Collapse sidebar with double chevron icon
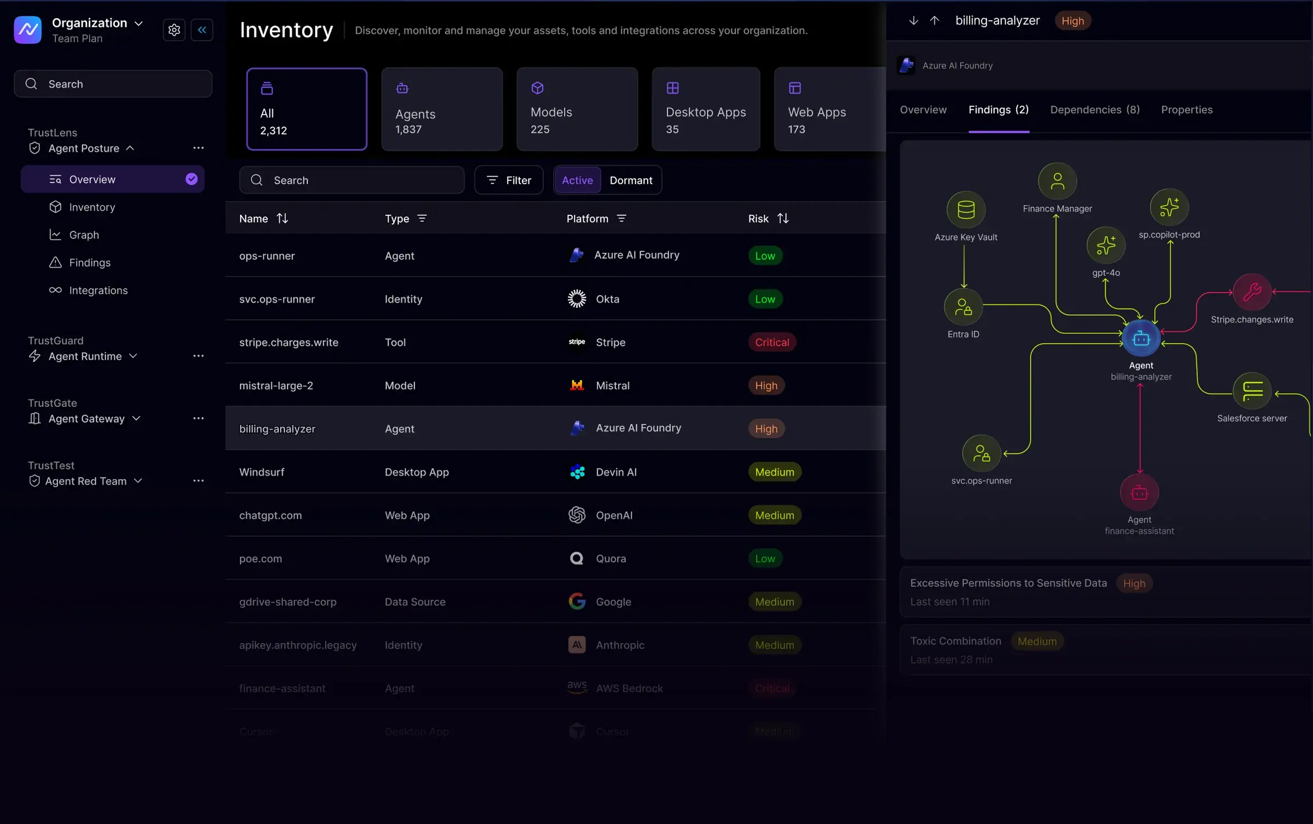The height and width of the screenshot is (824, 1313). [202, 30]
